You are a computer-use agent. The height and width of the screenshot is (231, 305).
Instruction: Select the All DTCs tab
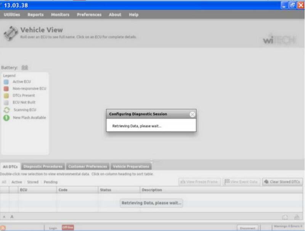10,167
